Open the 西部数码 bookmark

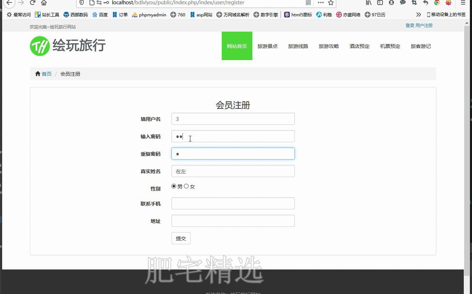(76, 15)
